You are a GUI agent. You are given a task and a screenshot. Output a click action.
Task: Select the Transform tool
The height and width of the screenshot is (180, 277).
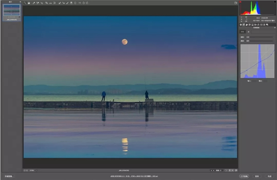tap(54, 3)
